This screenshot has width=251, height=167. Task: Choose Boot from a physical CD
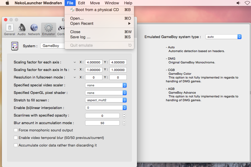pos(99,10)
